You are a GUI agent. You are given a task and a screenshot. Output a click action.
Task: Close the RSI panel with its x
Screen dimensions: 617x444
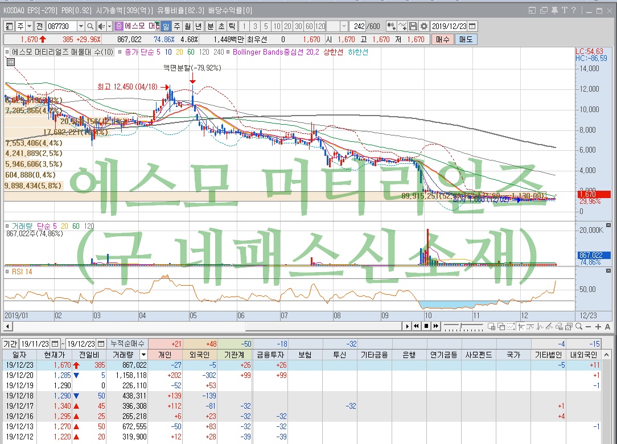(608, 271)
